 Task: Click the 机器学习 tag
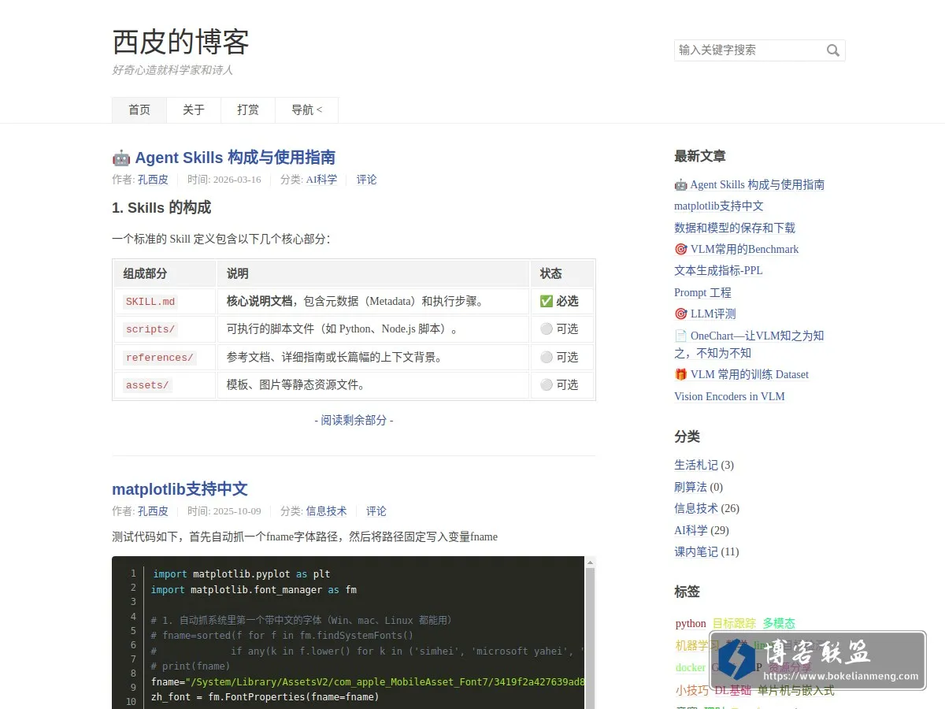pos(697,646)
